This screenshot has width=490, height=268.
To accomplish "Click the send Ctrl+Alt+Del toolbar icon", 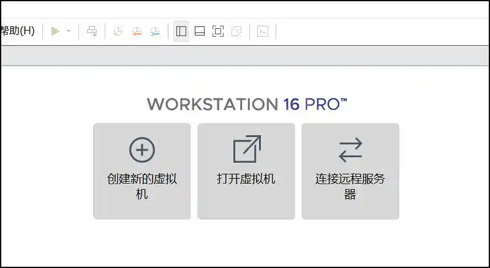I will (x=92, y=31).
